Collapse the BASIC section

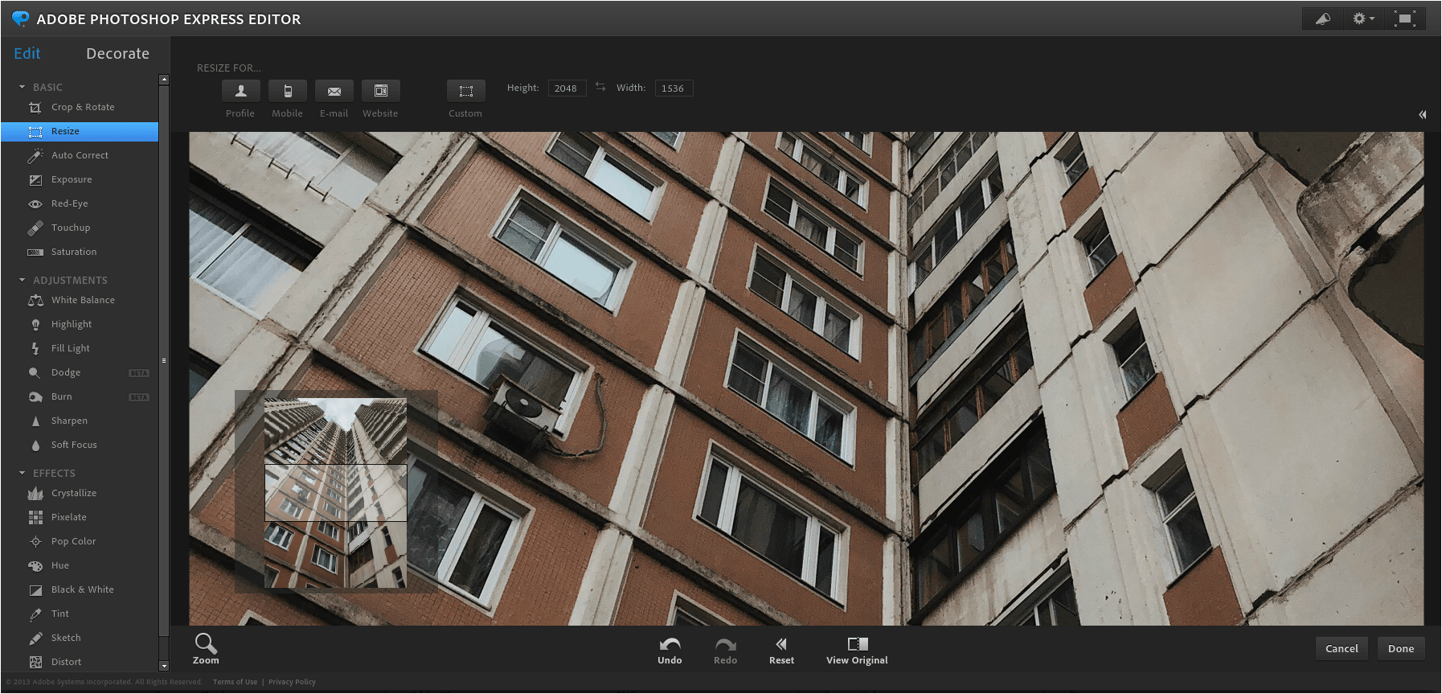click(23, 87)
